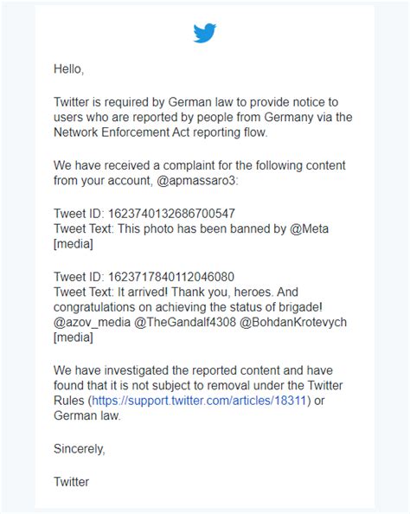Click Tweet ID 1623740132686700547
Image resolution: width=410 pixels, height=514 pixels.
[171, 214]
